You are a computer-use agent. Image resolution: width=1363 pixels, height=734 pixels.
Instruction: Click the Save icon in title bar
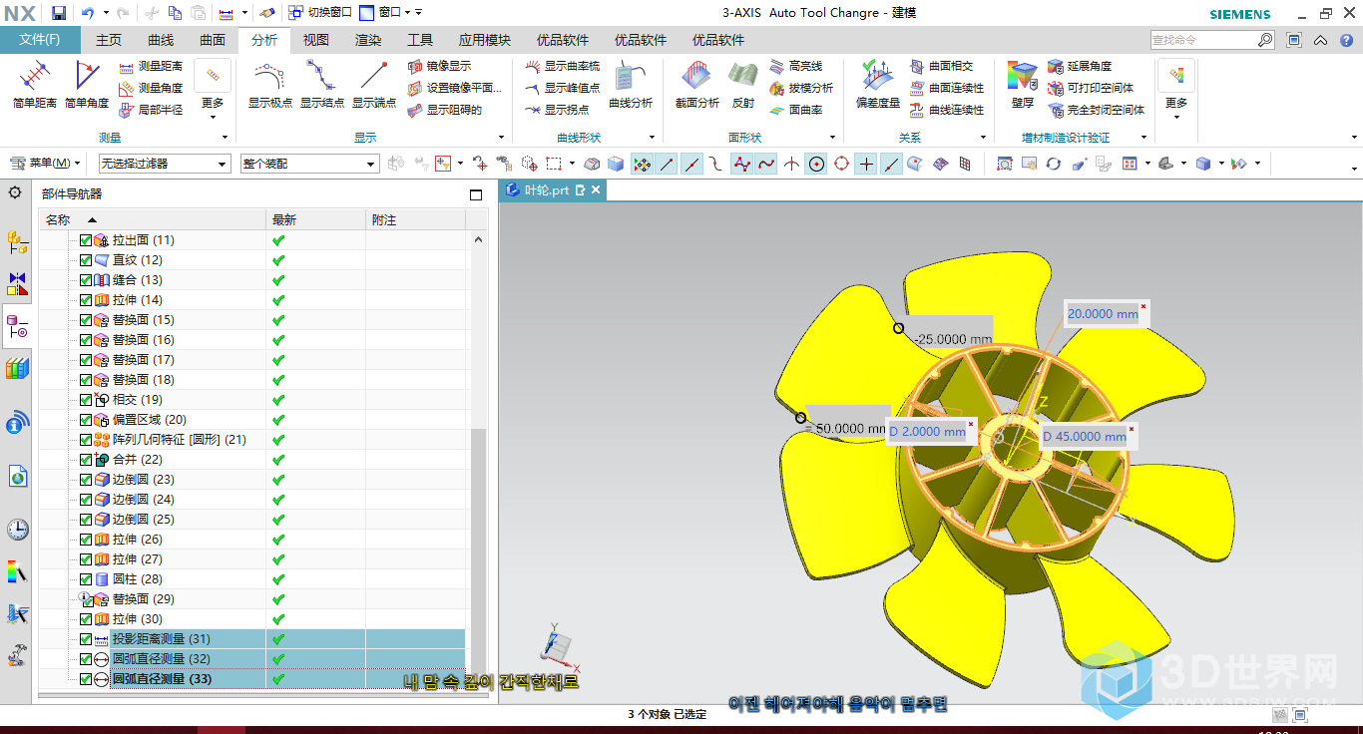coord(58,13)
